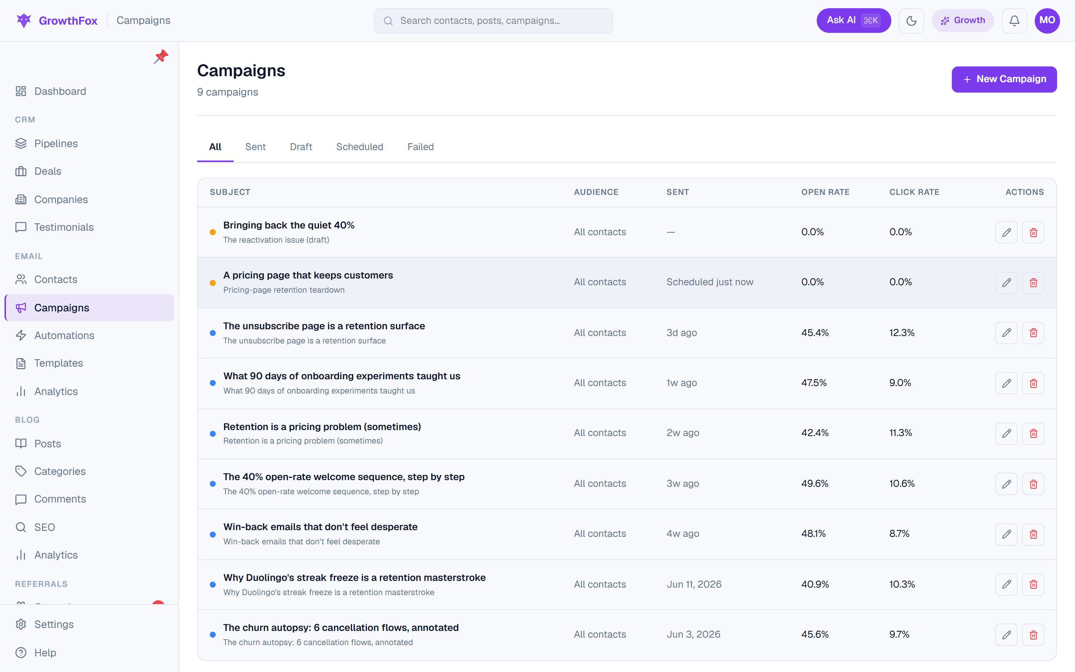The height and width of the screenshot is (672, 1075).
Task: Open Templates in the sidebar
Action: (x=89, y=363)
